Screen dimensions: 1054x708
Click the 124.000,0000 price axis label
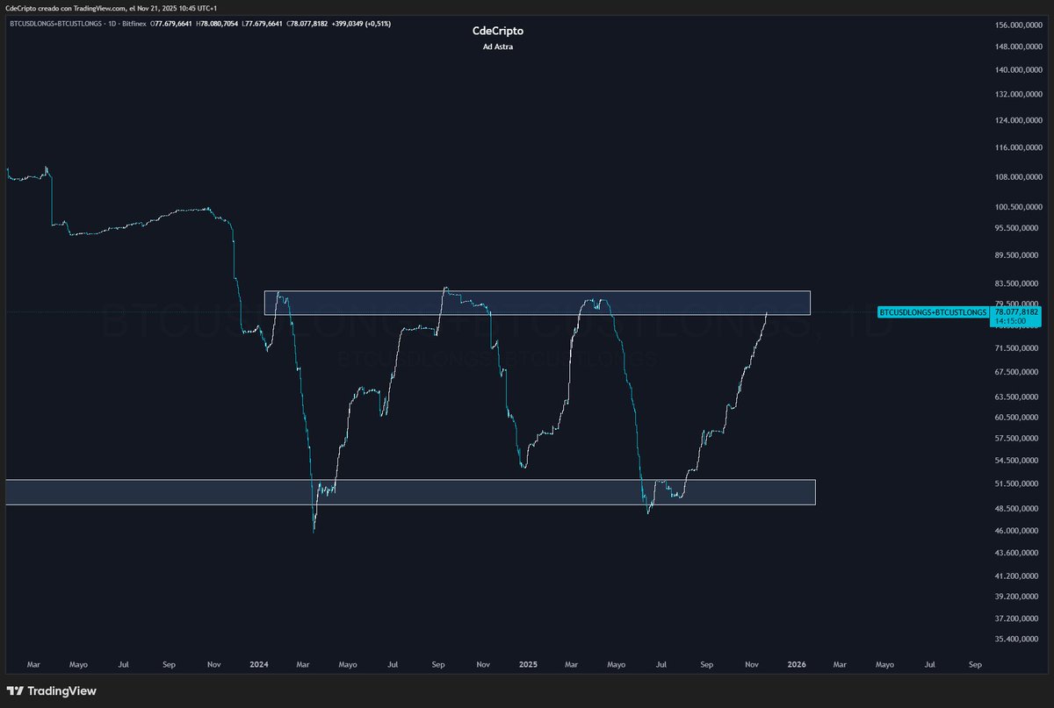1019,120
